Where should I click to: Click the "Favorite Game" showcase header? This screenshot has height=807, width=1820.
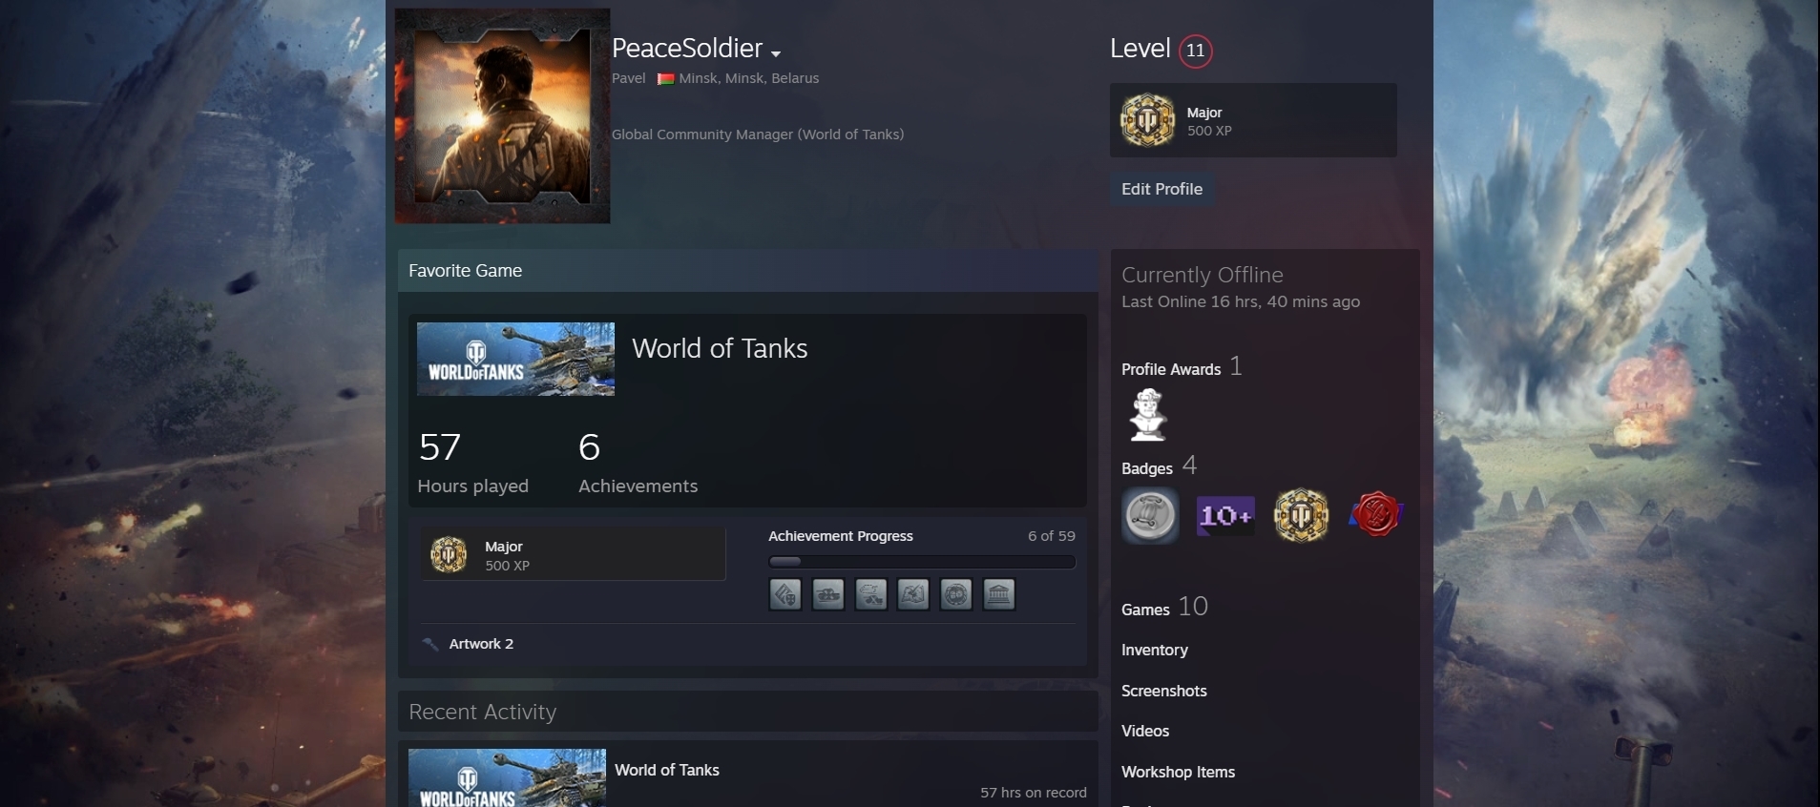click(748, 271)
